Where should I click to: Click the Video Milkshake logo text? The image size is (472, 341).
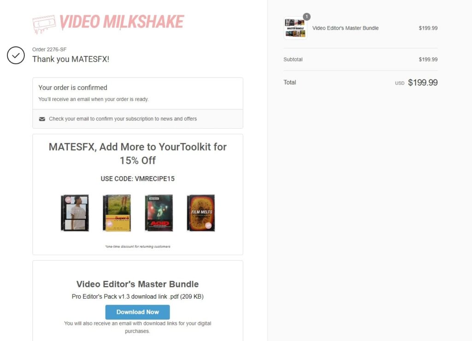(x=121, y=22)
